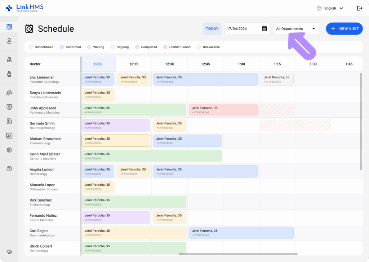The height and width of the screenshot is (262, 369).
Task: Open the staff group icon in sidebar
Action: click(9, 93)
